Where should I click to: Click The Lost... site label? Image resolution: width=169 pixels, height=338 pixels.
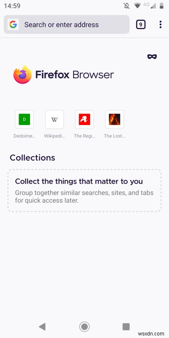tap(114, 136)
